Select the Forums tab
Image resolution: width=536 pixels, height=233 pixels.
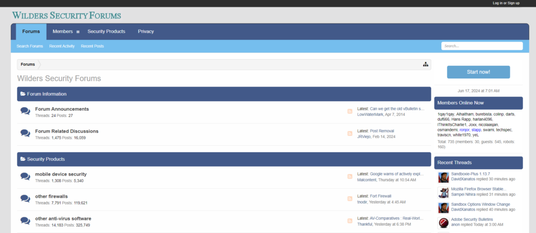pyautogui.click(x=31, y=31)
